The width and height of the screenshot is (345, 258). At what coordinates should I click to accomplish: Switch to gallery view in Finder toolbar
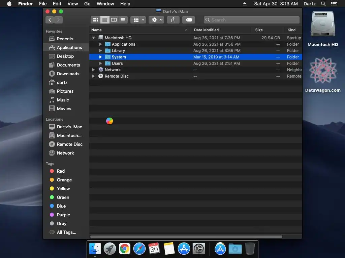click(x=123, y=20)
